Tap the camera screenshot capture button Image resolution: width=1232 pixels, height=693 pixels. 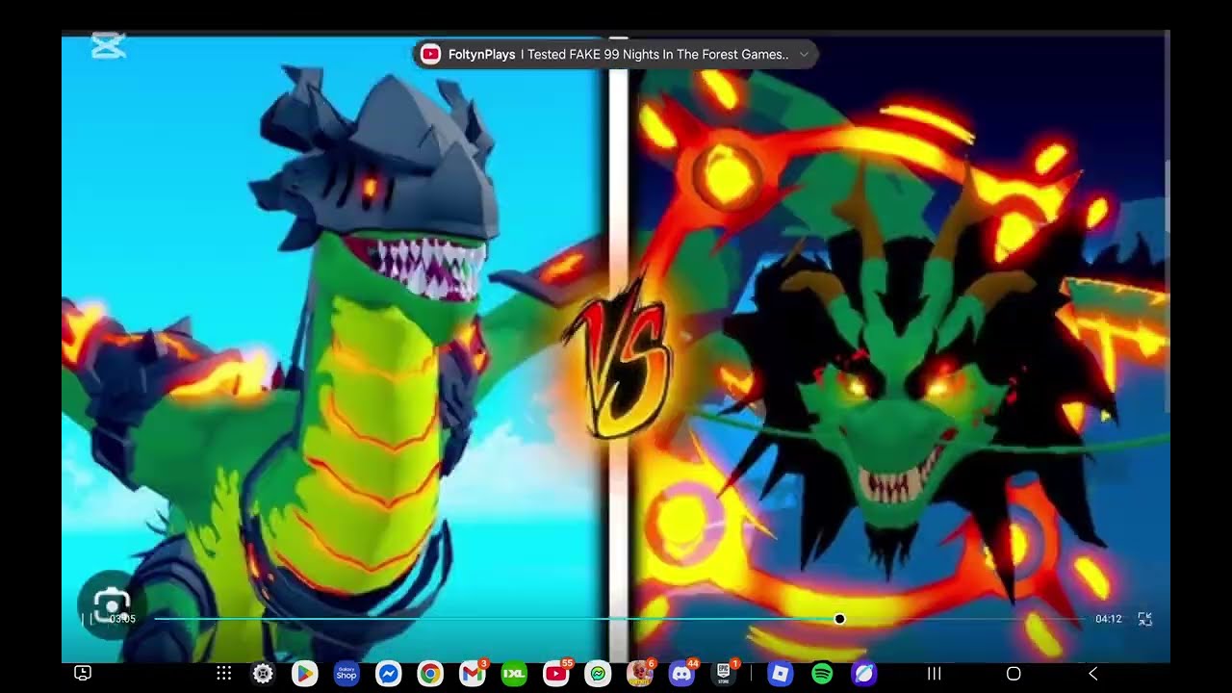tap(112, 605)
